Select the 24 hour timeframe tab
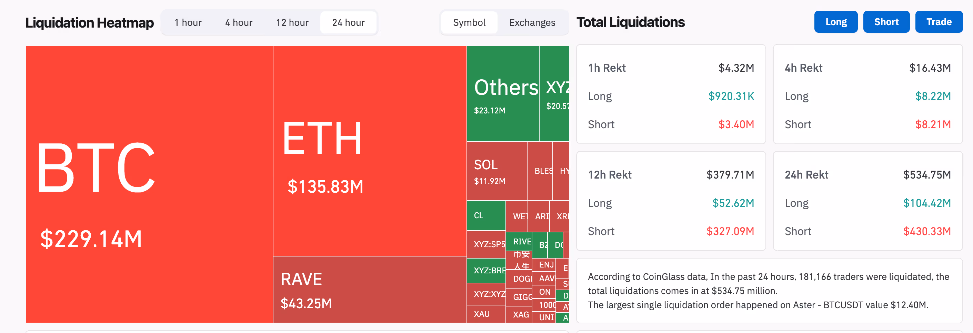973x333 pixels. click(x=348, y=23)
